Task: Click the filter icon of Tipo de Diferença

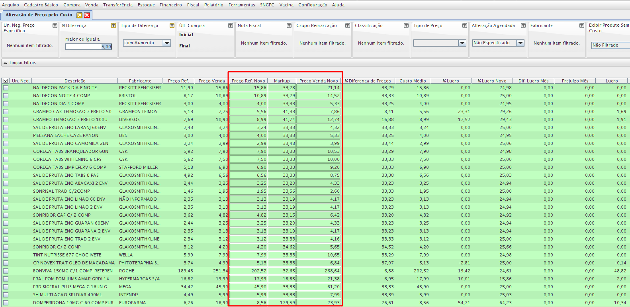Action: coord(172,25)
